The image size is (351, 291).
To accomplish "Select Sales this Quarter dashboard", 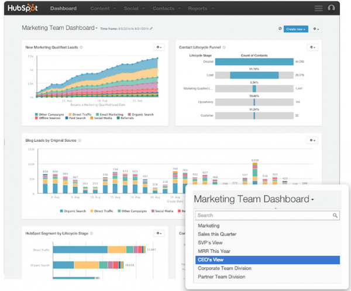I will (x=267, y=234).
